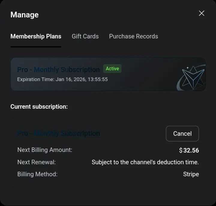Click the Membership Plans tab underline
216x206 pixels.
[x=36, y=47]
